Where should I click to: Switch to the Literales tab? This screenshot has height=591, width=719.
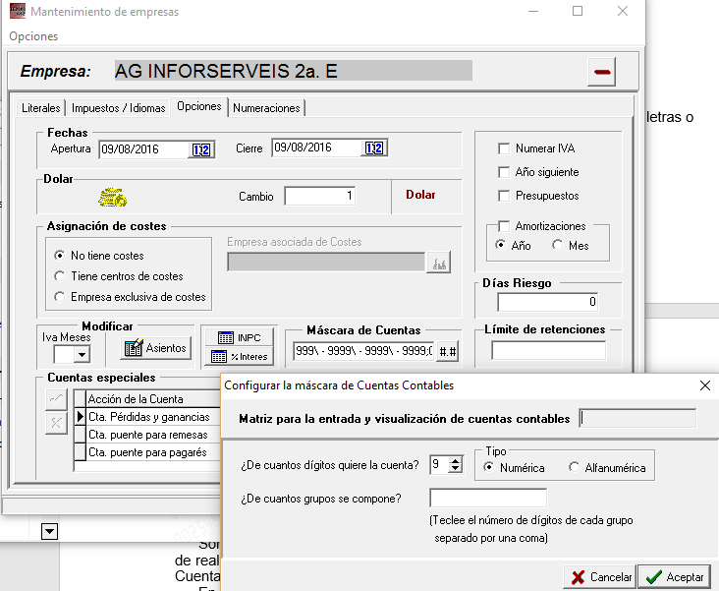click(41, 108)
